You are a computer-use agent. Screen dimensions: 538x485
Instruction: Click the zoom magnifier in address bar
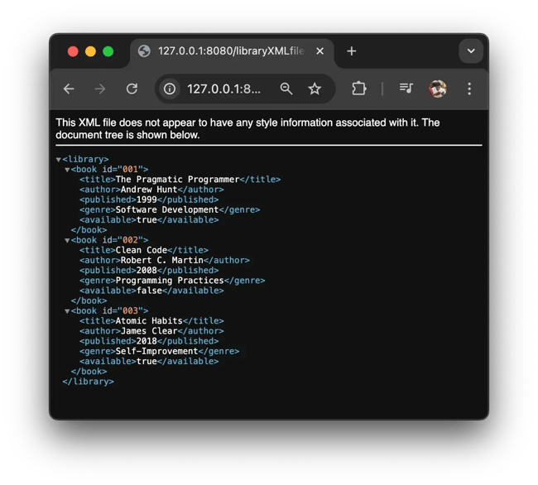pyautogui.click(x=286, y=89)
